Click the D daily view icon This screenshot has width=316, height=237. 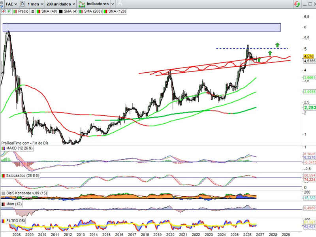tap(23, 4)
